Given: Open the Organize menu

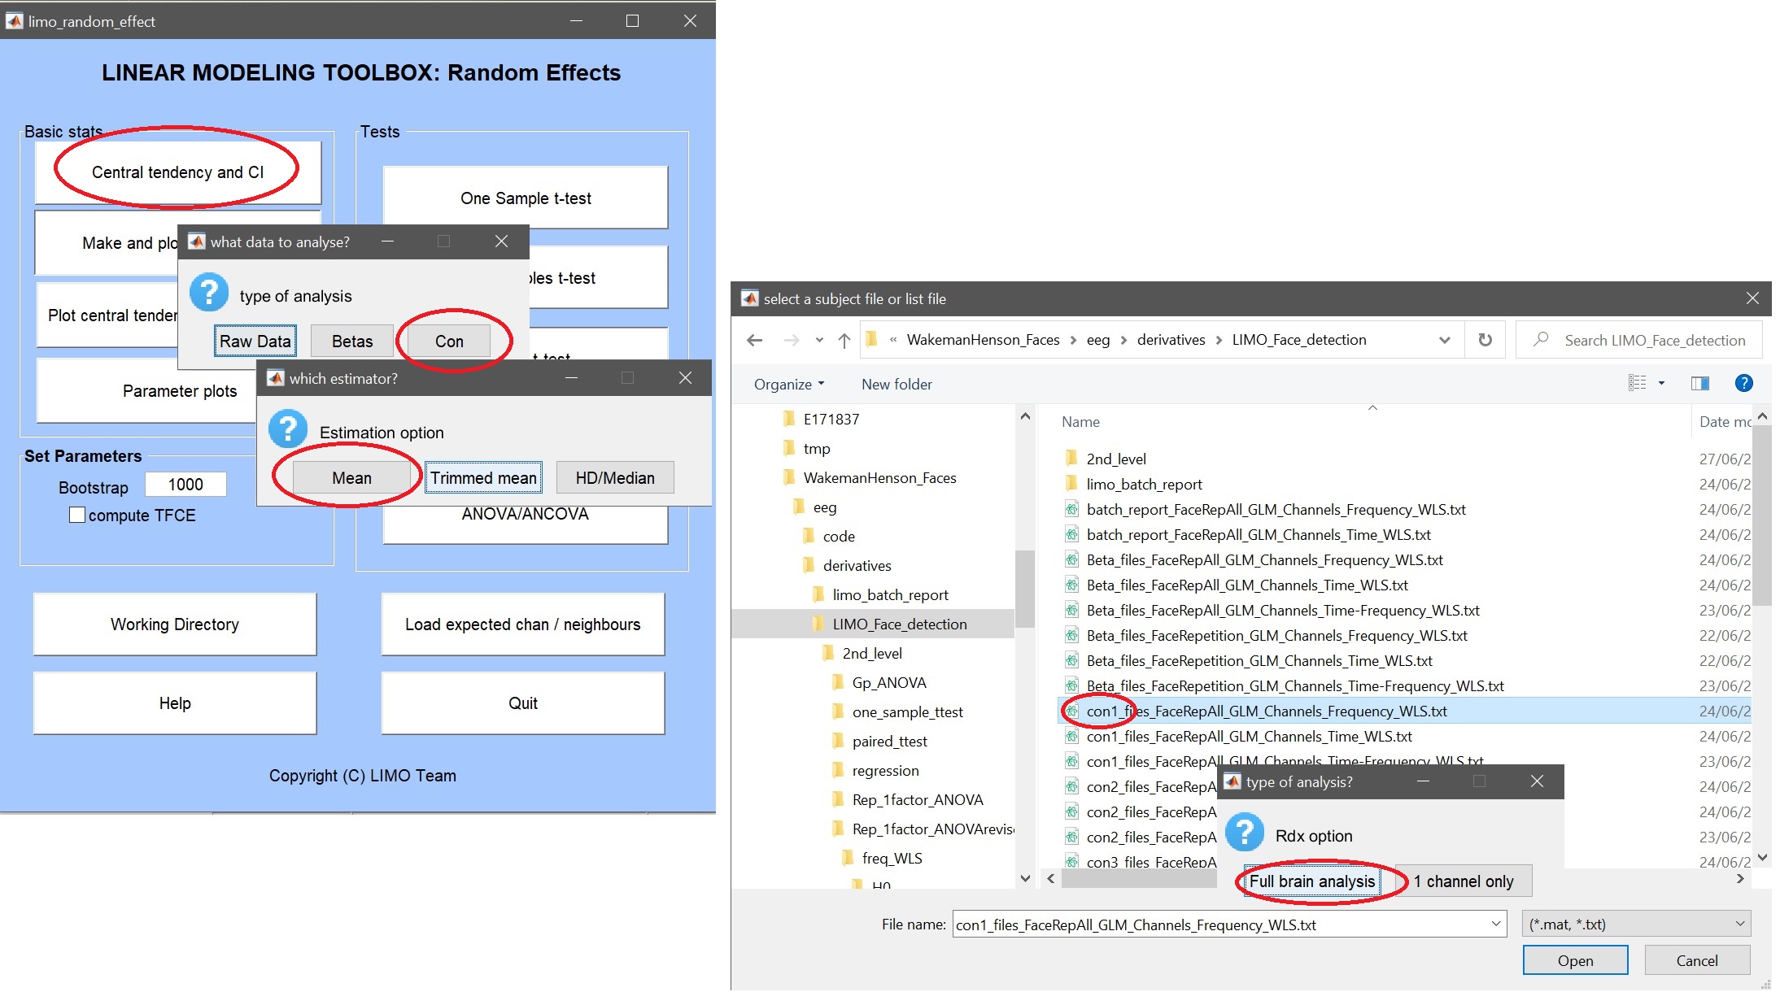Looking at the screenshot, I should tap(788, 384).
